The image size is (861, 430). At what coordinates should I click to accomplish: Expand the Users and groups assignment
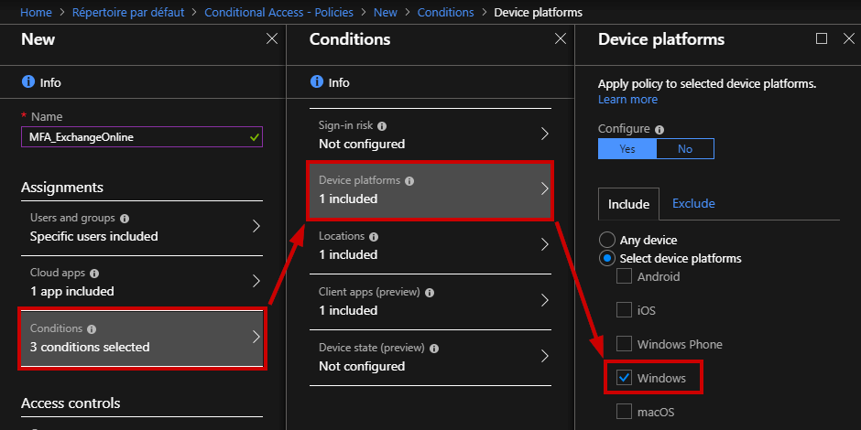pos(142,227)
